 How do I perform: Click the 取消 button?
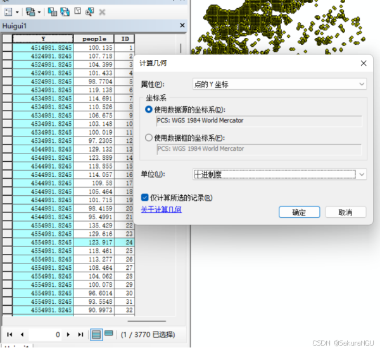pyautogui.click(x=345, y=212)
